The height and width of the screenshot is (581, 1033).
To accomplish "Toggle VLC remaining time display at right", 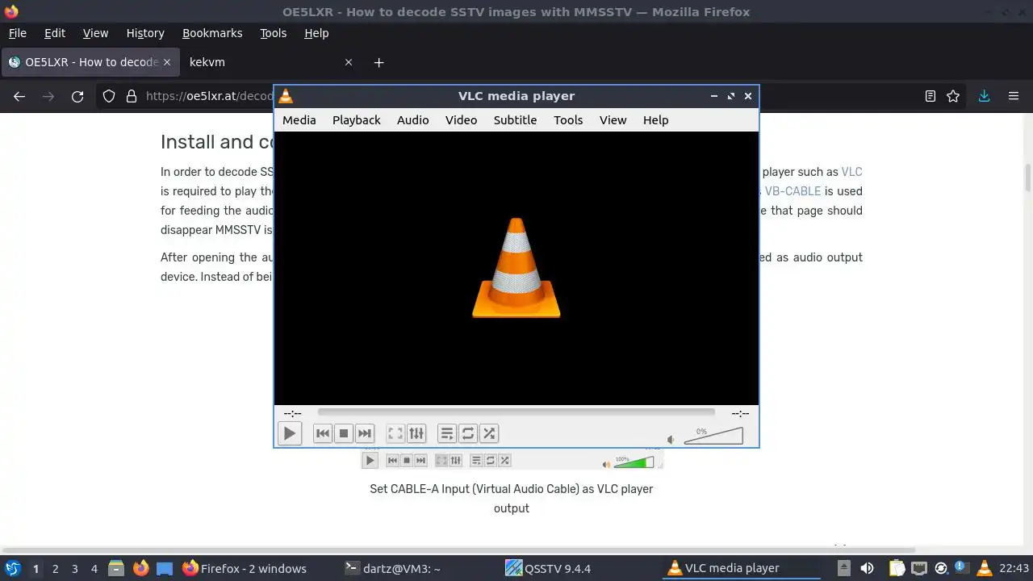I will tap(740, 413).
